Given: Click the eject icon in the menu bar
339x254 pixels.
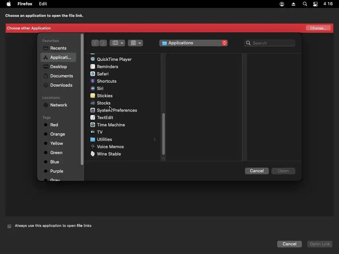Looking at the screenshot, I should [293, 4].
